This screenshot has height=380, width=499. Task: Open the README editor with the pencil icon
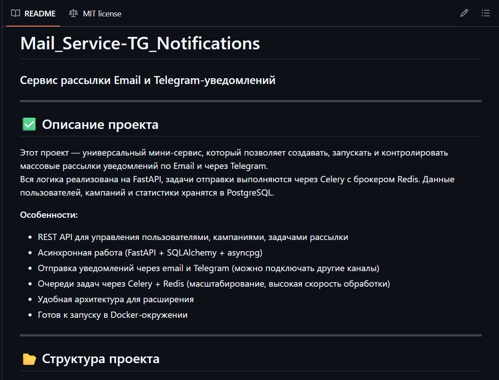(464, 13)
